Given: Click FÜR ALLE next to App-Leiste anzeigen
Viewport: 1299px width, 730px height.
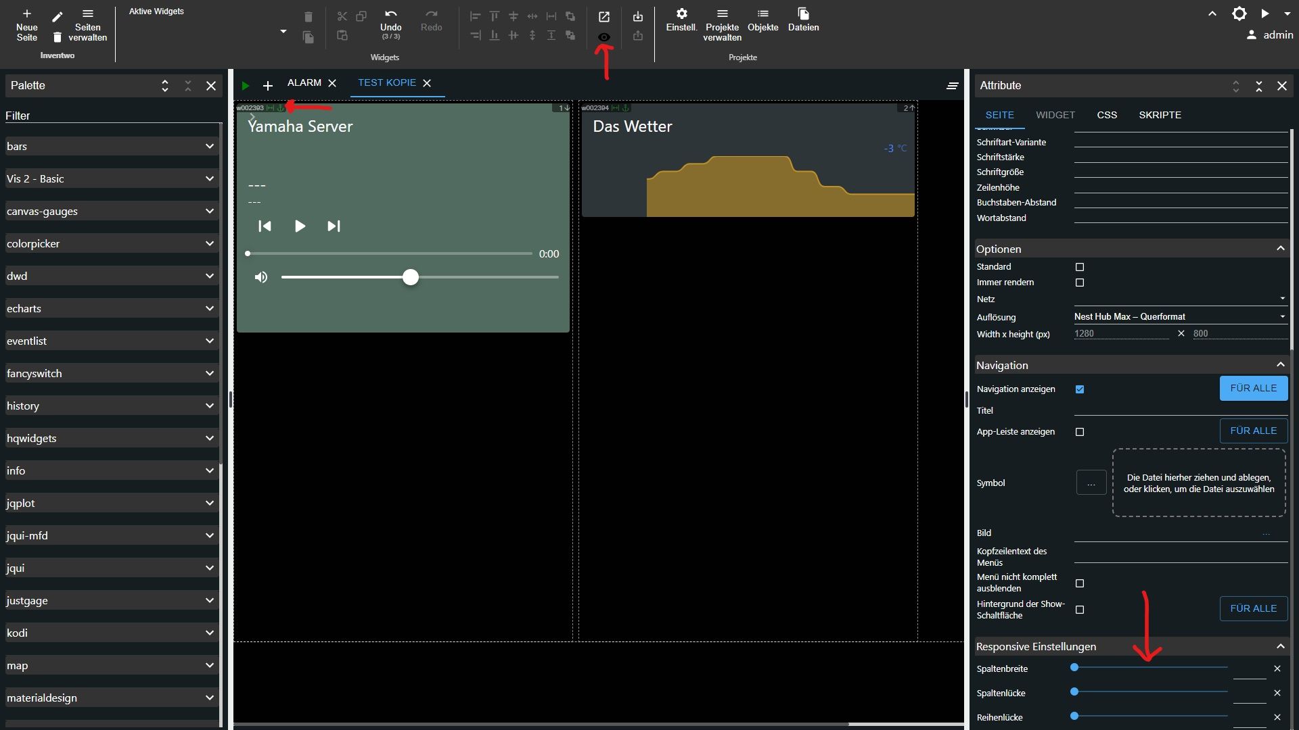Looking at the screenshot, I should 1253,431.
